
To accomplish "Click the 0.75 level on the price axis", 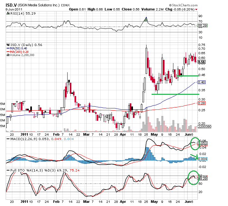I will pyautogui.click(x=202, y=45).
